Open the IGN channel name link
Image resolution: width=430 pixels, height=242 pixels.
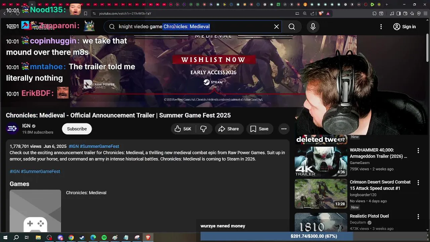(x=26, y=126)
